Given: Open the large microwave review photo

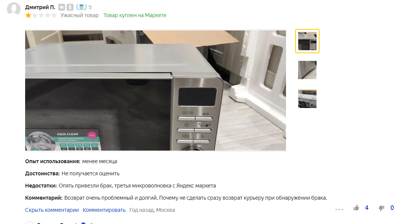Looking at the screenshot, I should [x=155, y=91].
